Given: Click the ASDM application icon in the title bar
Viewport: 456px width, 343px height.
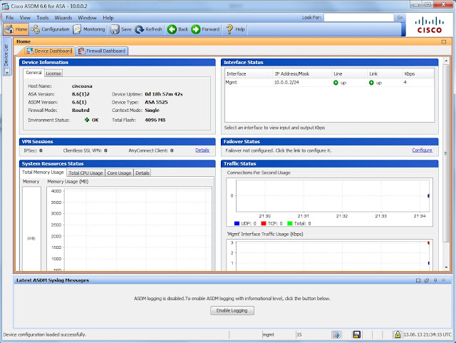Looking at the screenshot, I should click(x=5, y=6).
